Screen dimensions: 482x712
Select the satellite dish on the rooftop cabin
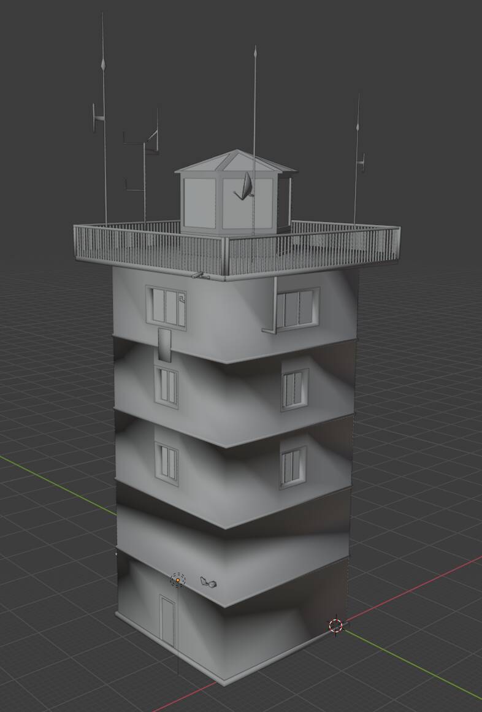(245, 186)
